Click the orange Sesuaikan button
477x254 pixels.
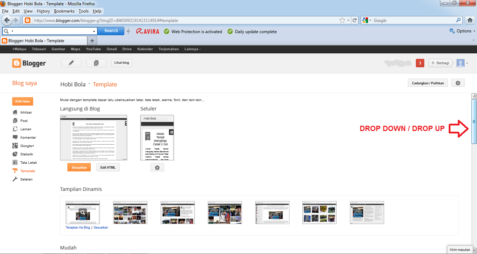coord(79,168)
